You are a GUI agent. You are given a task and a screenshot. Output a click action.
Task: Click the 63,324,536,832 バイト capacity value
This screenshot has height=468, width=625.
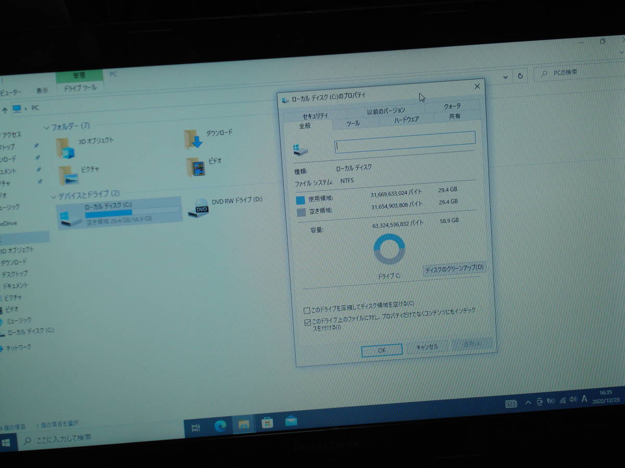(397, 224)
